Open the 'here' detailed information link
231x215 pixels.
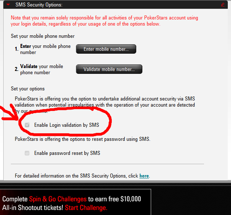(x=144, y=176)
